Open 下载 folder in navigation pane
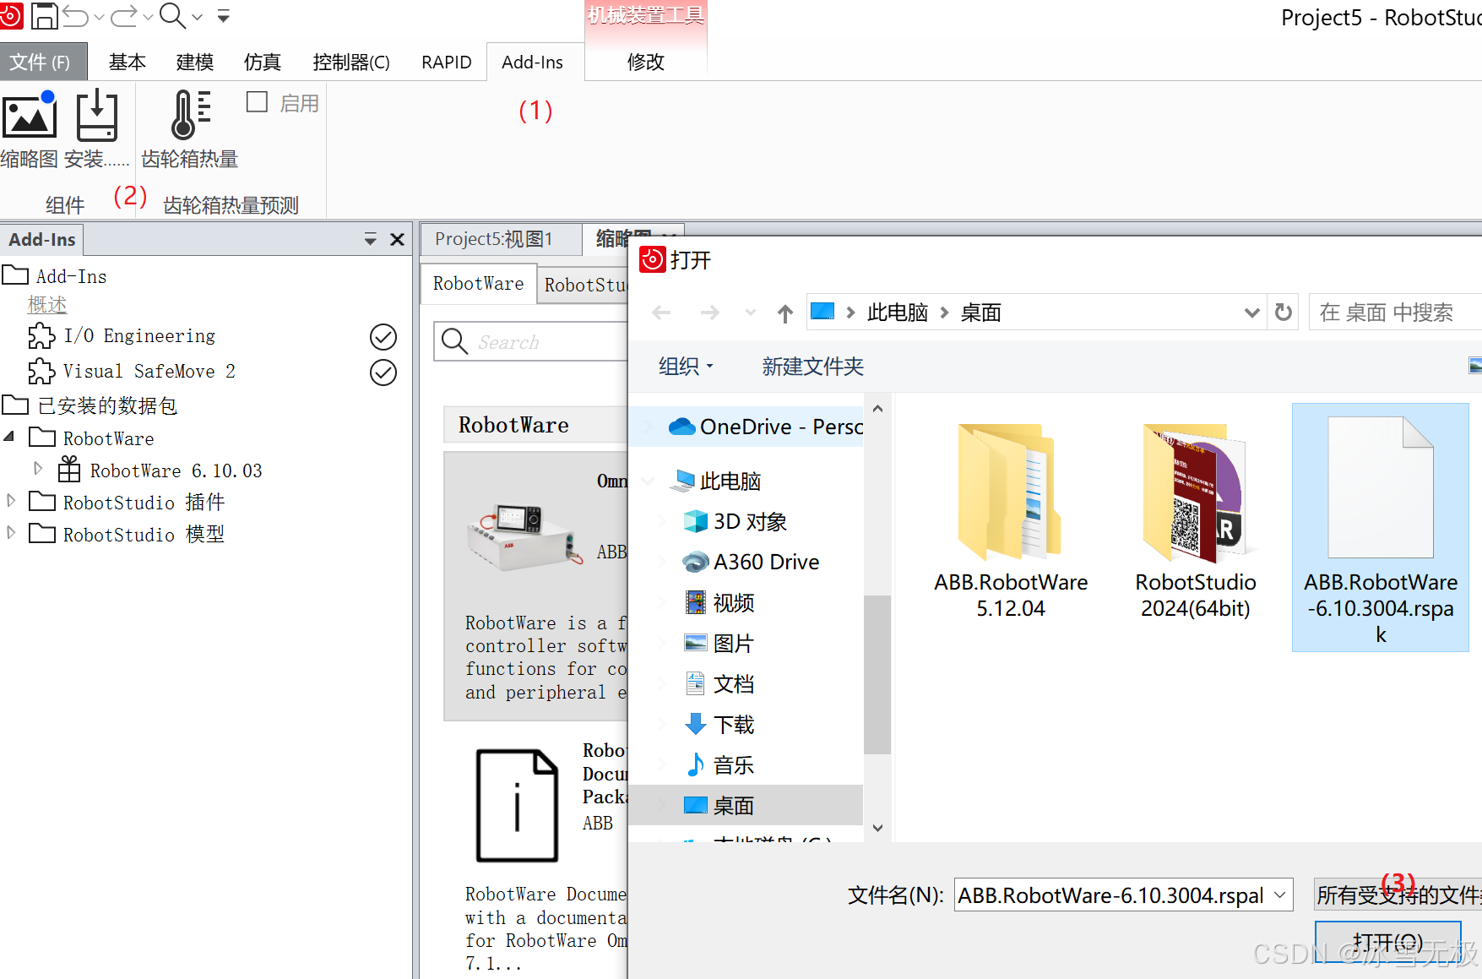This screenshot has width=1482, height=979. [x=719, y=725]
